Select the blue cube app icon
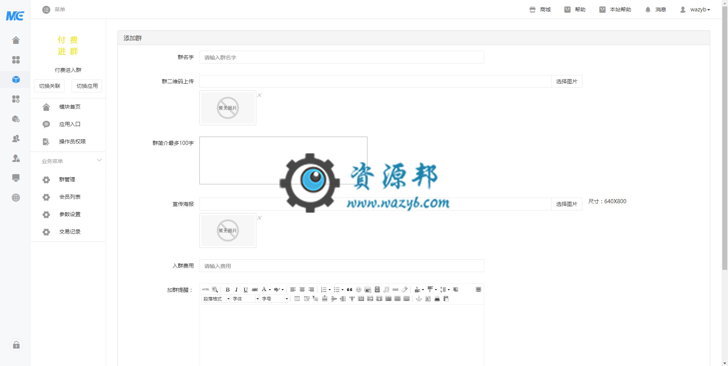 tap(16, 79)
